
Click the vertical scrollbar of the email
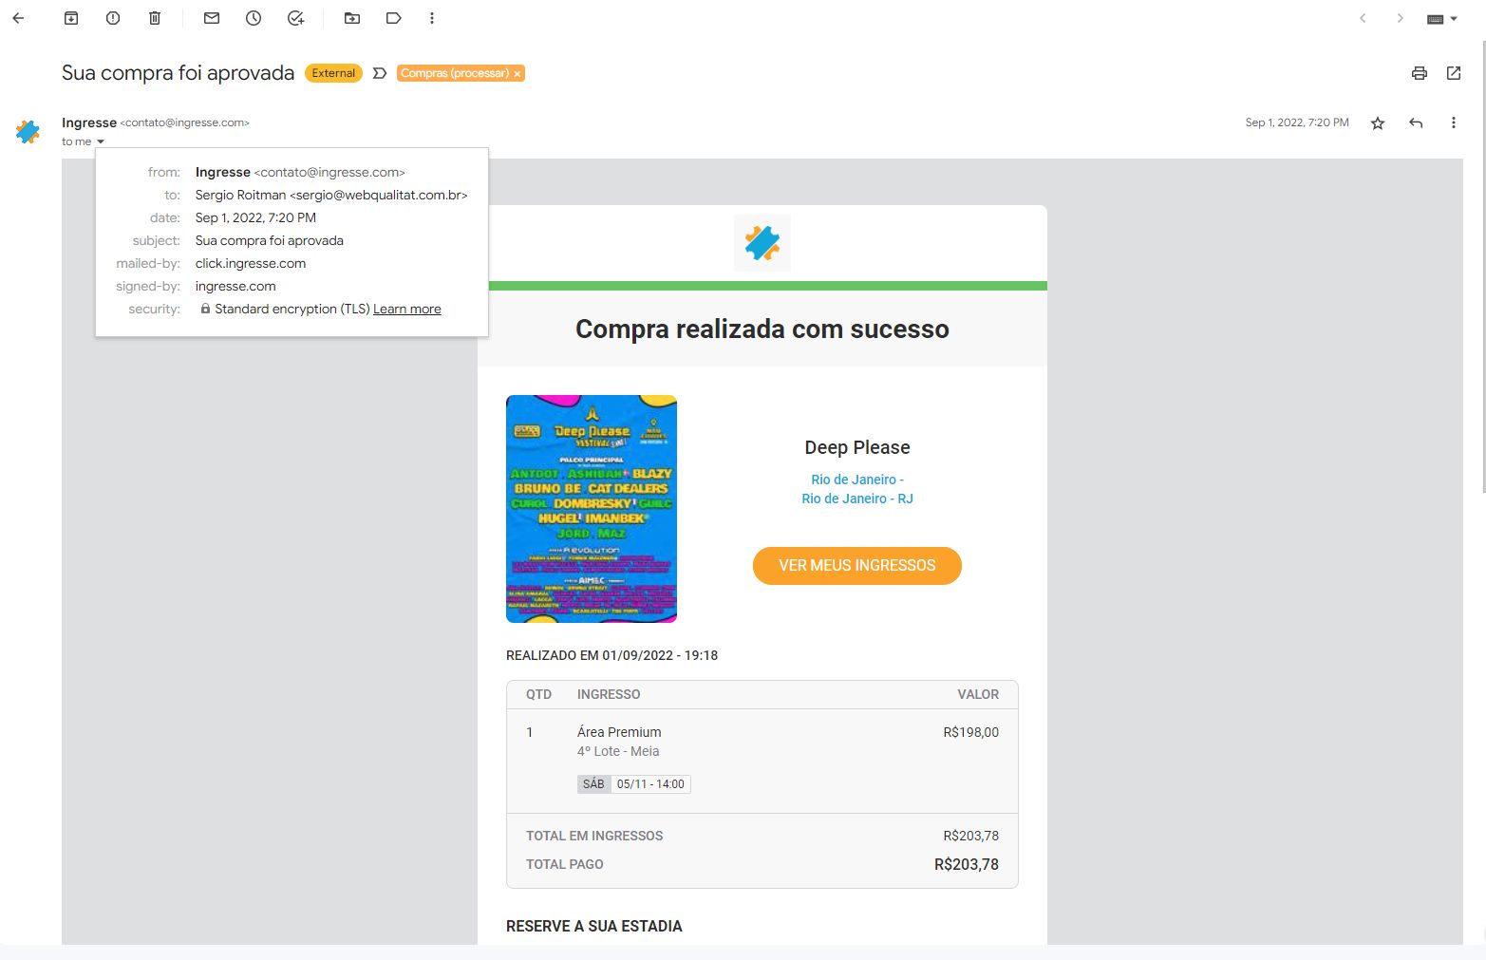tap(1483, 266)
